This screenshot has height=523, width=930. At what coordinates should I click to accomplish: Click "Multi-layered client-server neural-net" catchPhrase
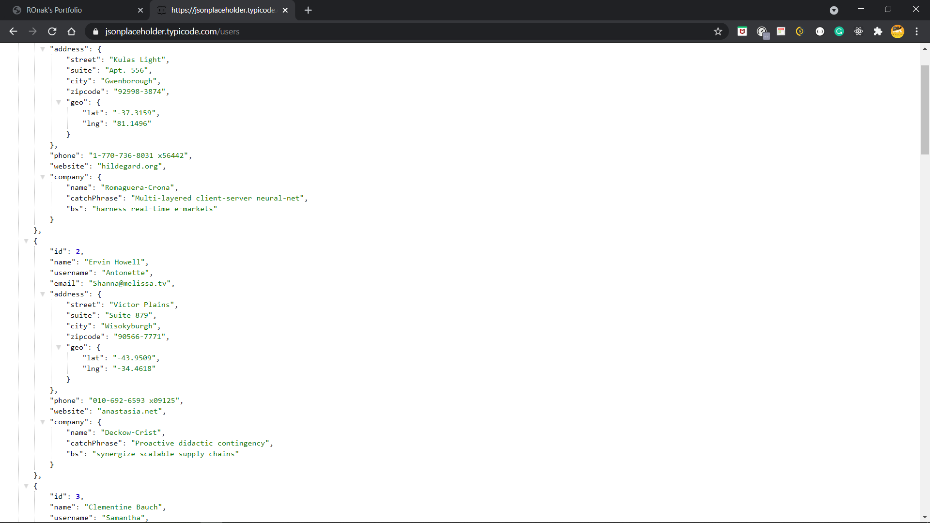217,198
